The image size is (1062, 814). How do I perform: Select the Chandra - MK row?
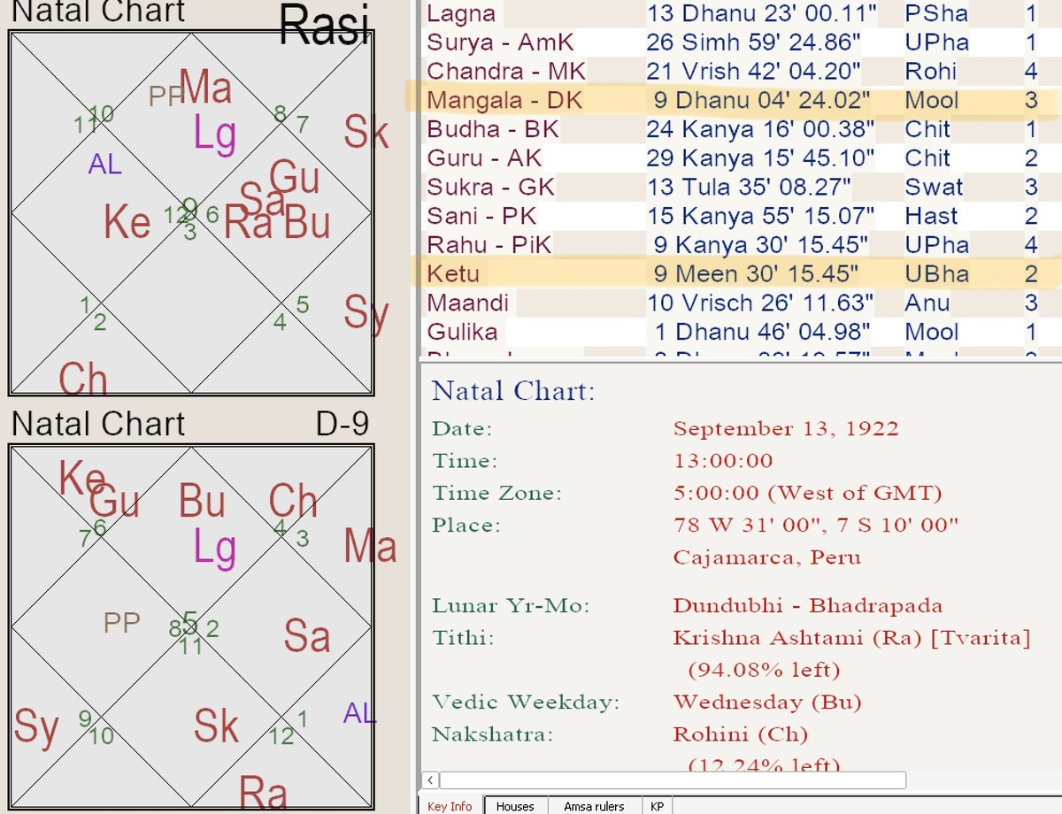pos(739,71)
